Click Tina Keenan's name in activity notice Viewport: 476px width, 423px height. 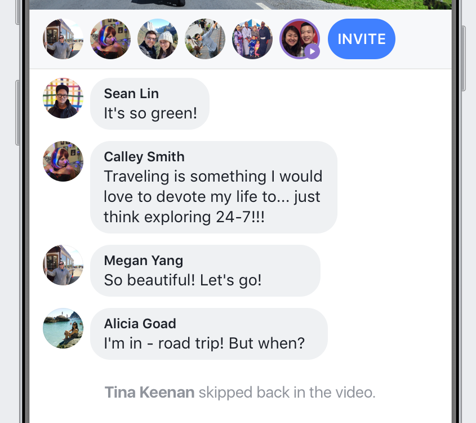pyautogui.click(x=149, y=393)
